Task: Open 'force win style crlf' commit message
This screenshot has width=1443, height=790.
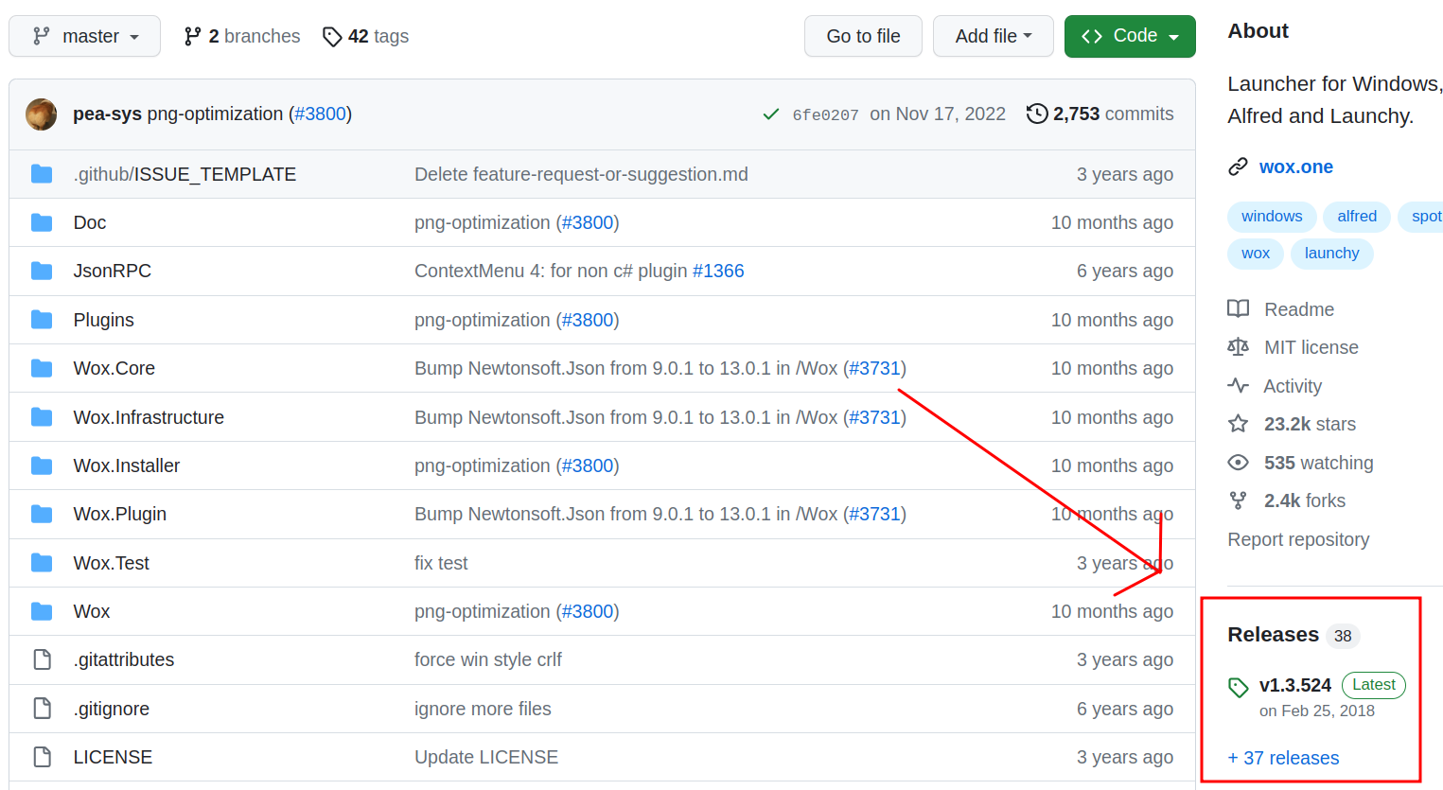Action: coord(488,660)
